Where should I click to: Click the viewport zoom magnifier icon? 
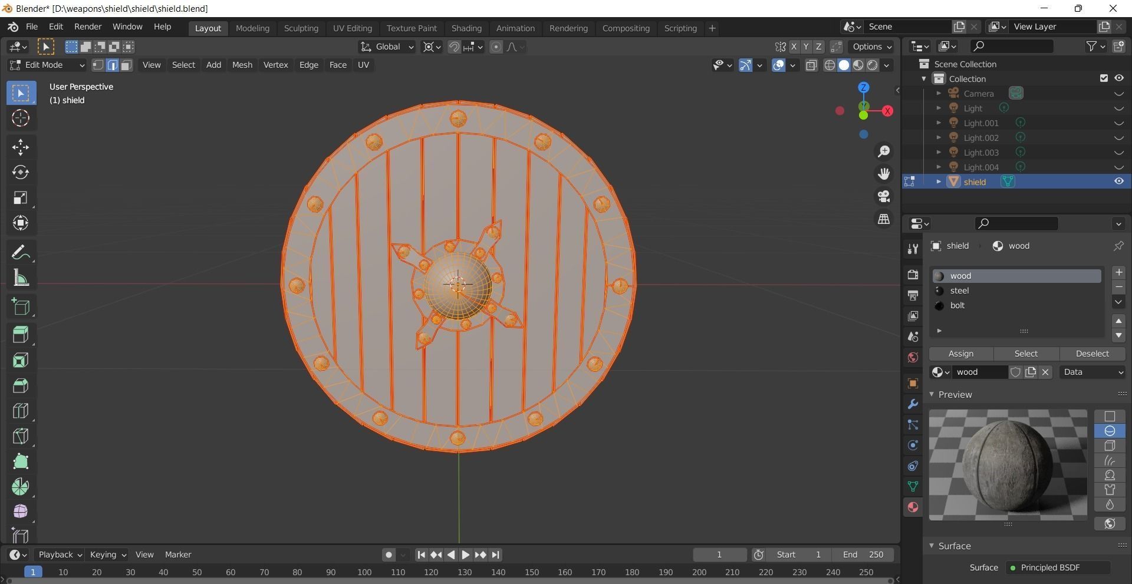tap(884, 152)
